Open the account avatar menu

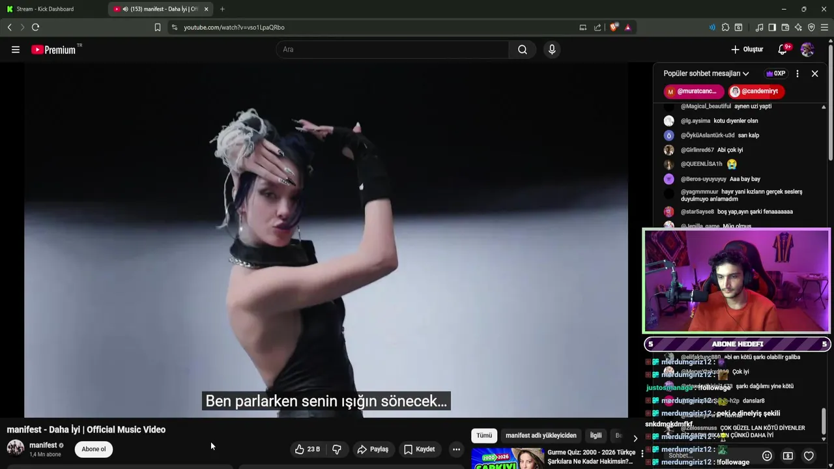pos(807,50)
